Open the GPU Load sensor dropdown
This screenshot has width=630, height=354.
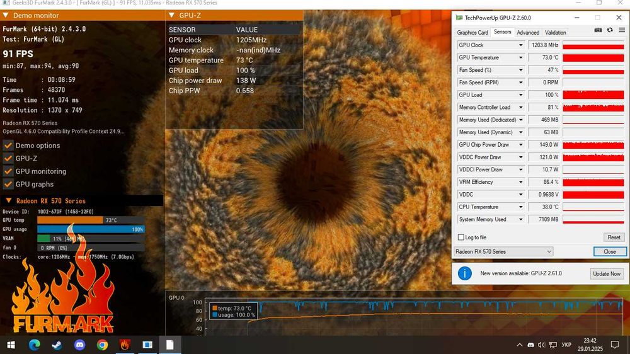521,95
